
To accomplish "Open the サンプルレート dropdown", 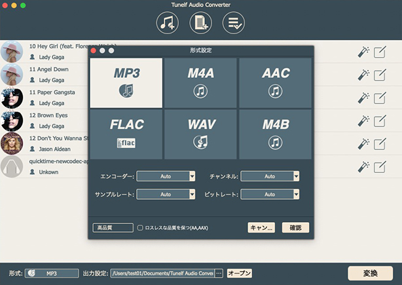I will point(166,194).
